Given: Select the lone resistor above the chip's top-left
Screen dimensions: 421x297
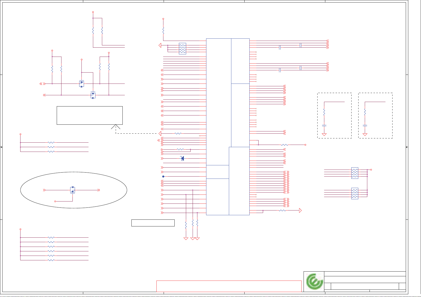Looking at the screenshot, I should [163, 31].
